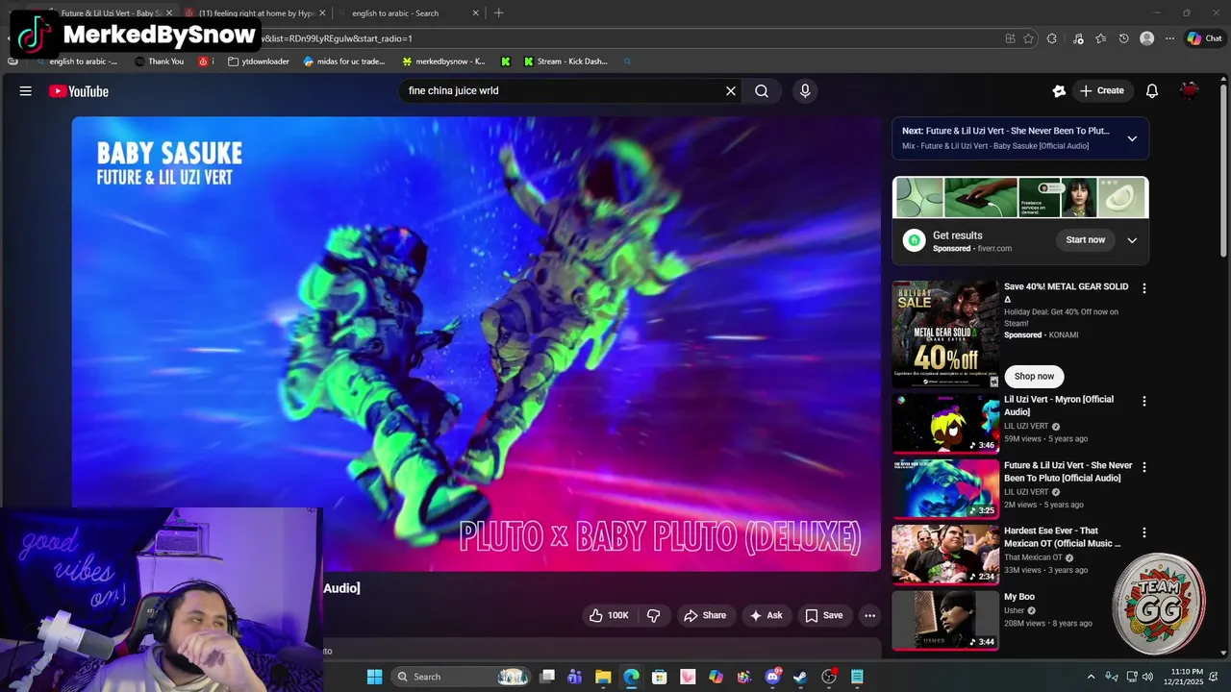Close the english to arabic Search tab
Image resolution: width=1231 pixels, height=692 pixels.
475,13
